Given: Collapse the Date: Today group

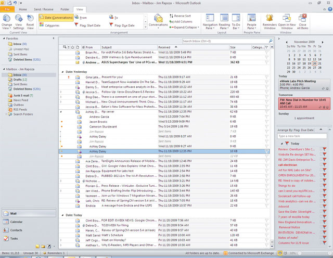Looking at the screenshot, I should point(62,215).
